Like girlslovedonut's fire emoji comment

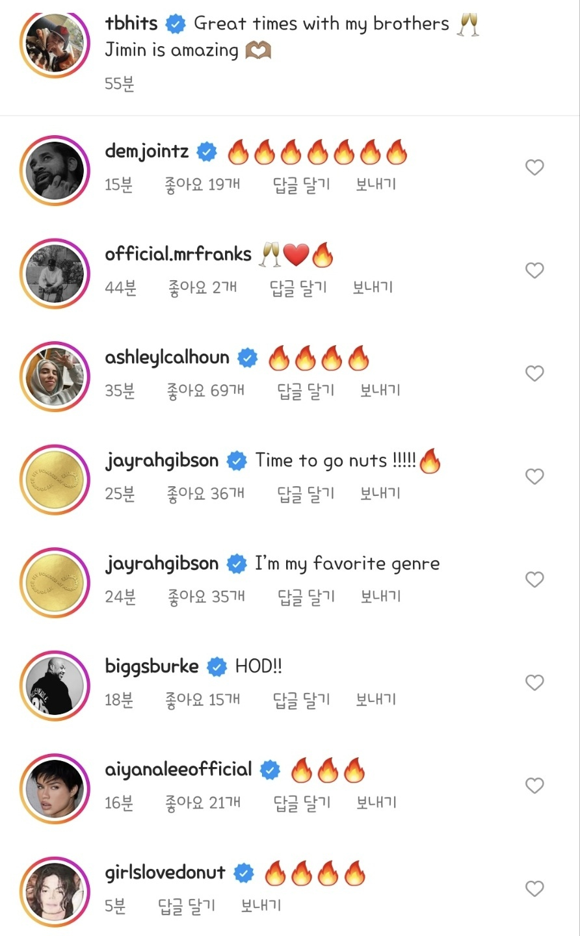[x=534, y=889]
